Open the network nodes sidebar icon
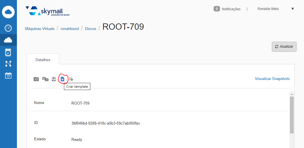This screenshot has height=148, width=304. pyautogui.click(x=8, y=64)
